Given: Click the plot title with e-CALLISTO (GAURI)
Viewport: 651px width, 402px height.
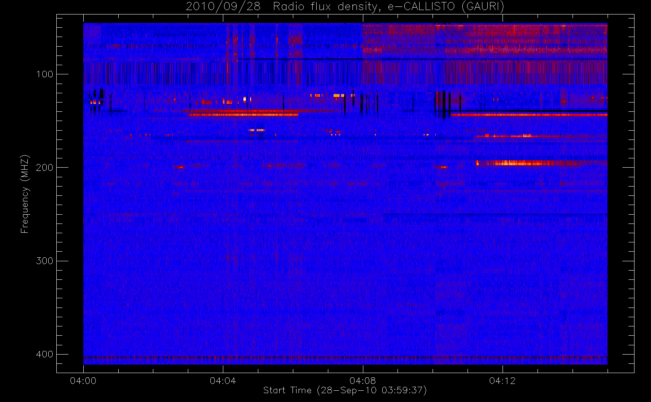Looking at the screenshot, I should [x=345, y=6].
